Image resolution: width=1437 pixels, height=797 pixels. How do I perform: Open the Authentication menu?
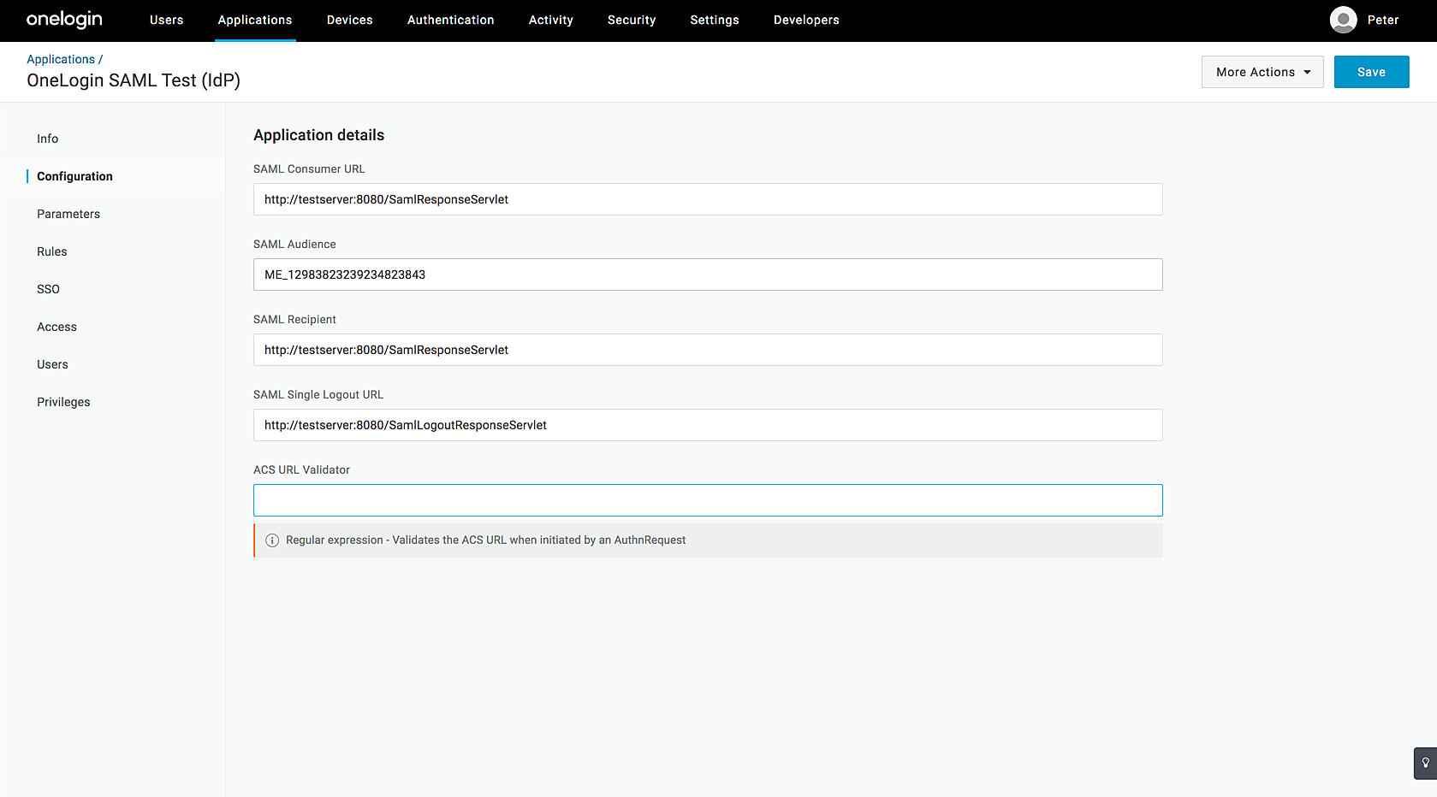coord(450,20)
